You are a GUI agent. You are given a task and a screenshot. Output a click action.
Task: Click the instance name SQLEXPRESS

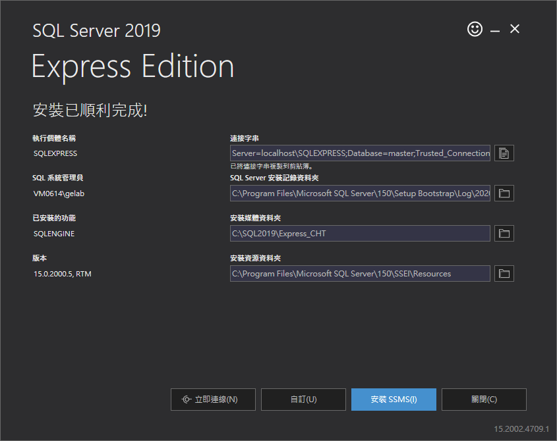[x=55, y=153]
